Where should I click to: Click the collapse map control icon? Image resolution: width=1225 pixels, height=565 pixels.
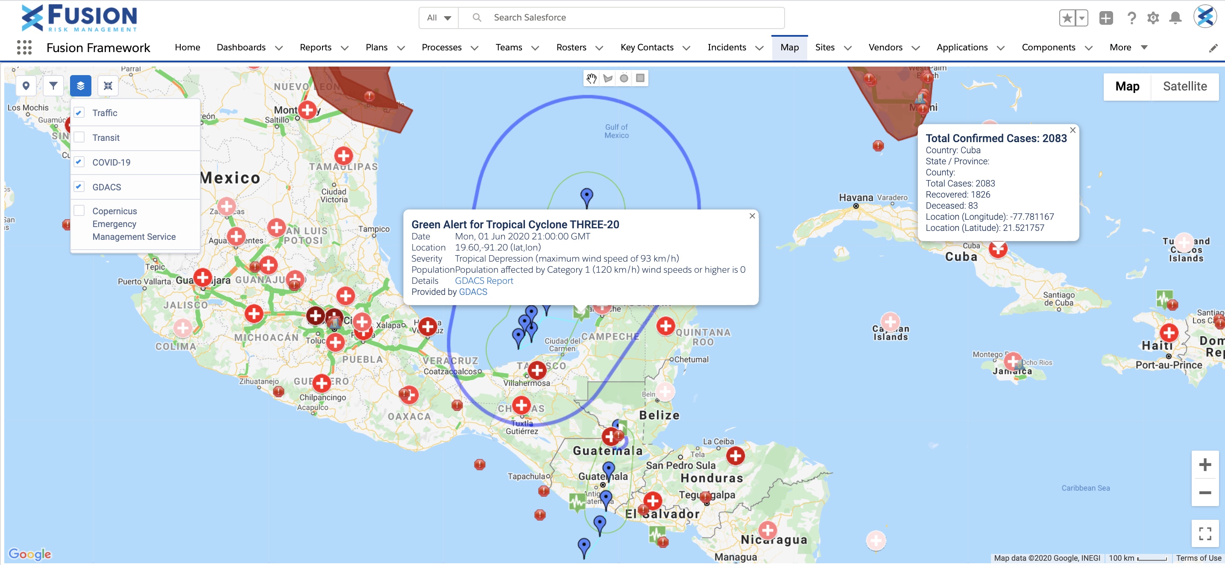tap(108, 86)
